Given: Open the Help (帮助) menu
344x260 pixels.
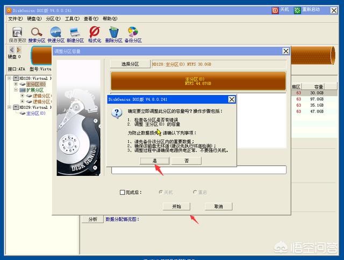Looking at the screenshot, I should [x=110, y=19].
